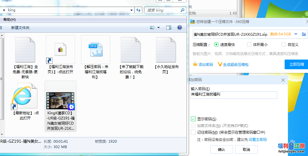Screen dimensions: 308x156
Task: Select 速度最快 compression option
Action: [224, 45]
